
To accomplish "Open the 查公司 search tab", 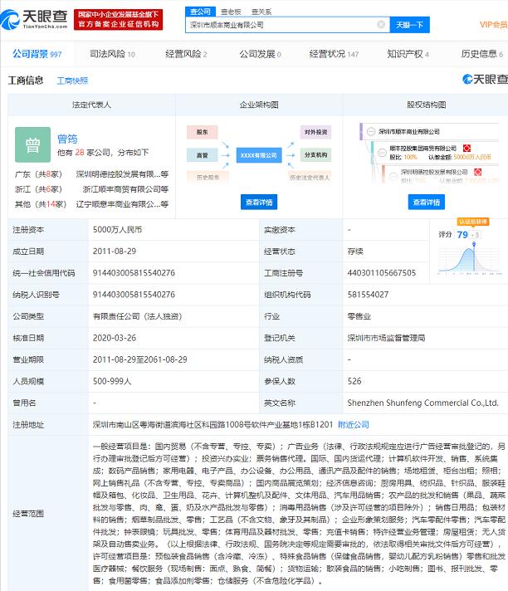I will (200, 12).
